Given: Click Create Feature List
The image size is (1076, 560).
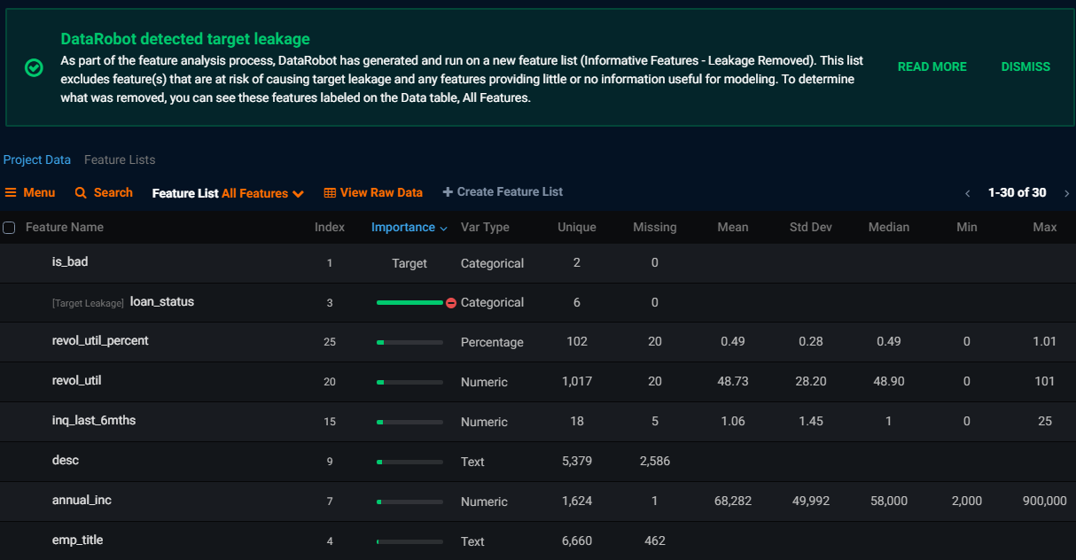Looking at the screenshot, I should click(x=510, y=192).
